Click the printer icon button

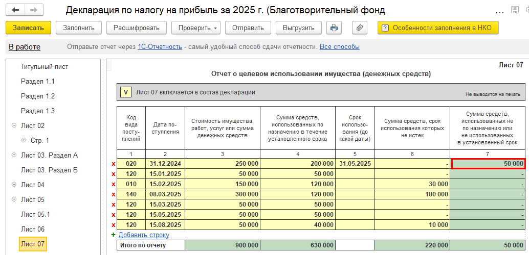[x=334, y=28]
